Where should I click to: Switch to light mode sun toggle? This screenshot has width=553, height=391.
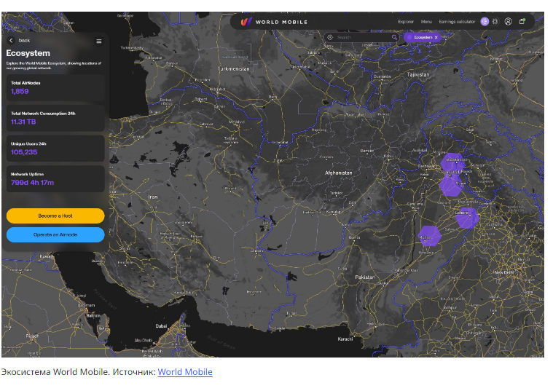[495, 22]
